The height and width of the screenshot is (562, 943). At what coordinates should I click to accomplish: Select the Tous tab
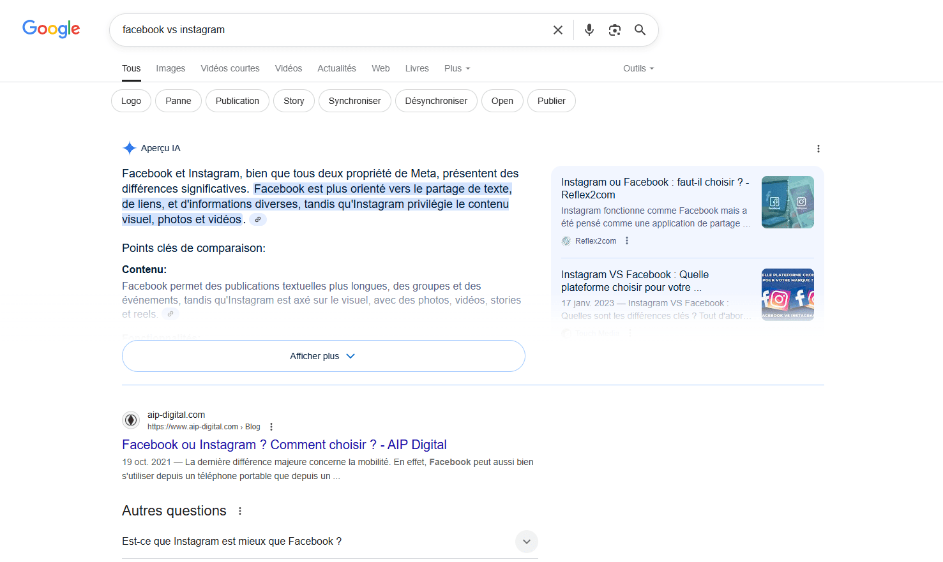(x=132, y=68)
